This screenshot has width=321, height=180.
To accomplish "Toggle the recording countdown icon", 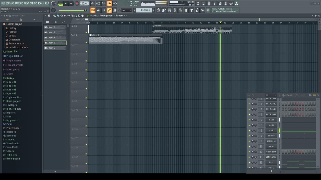I will tap(104, 3).
